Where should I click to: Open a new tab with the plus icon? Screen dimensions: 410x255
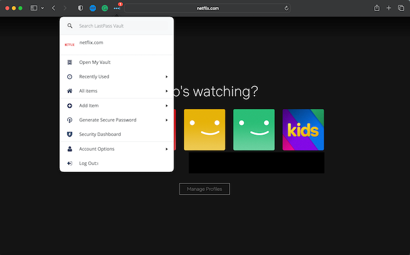[389, 8]
